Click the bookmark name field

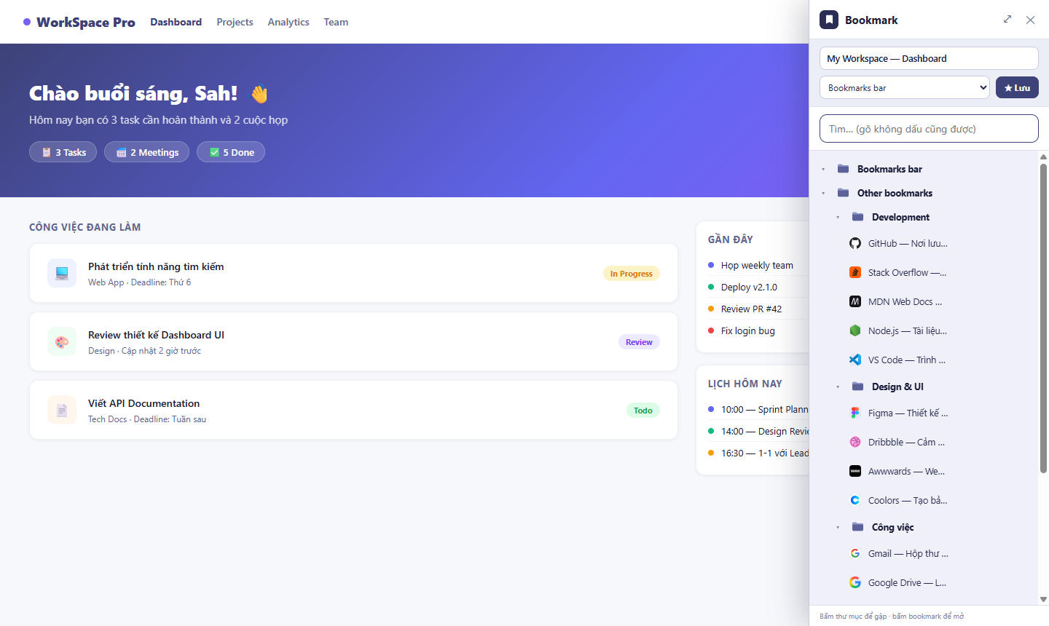[929, 58]
